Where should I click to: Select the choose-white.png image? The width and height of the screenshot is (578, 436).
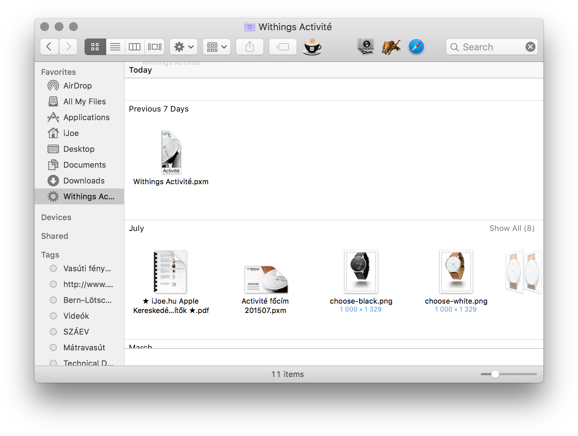pos(456,282)
